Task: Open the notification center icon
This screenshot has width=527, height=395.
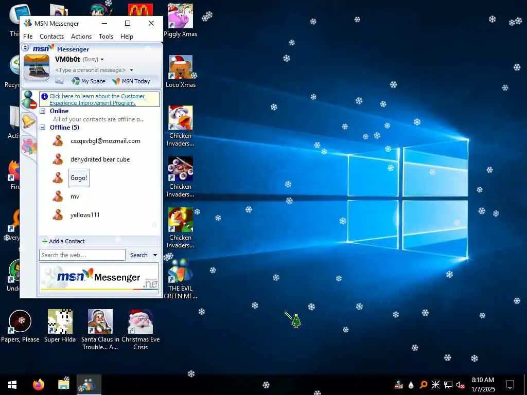Action: click(x=510, y=385)
